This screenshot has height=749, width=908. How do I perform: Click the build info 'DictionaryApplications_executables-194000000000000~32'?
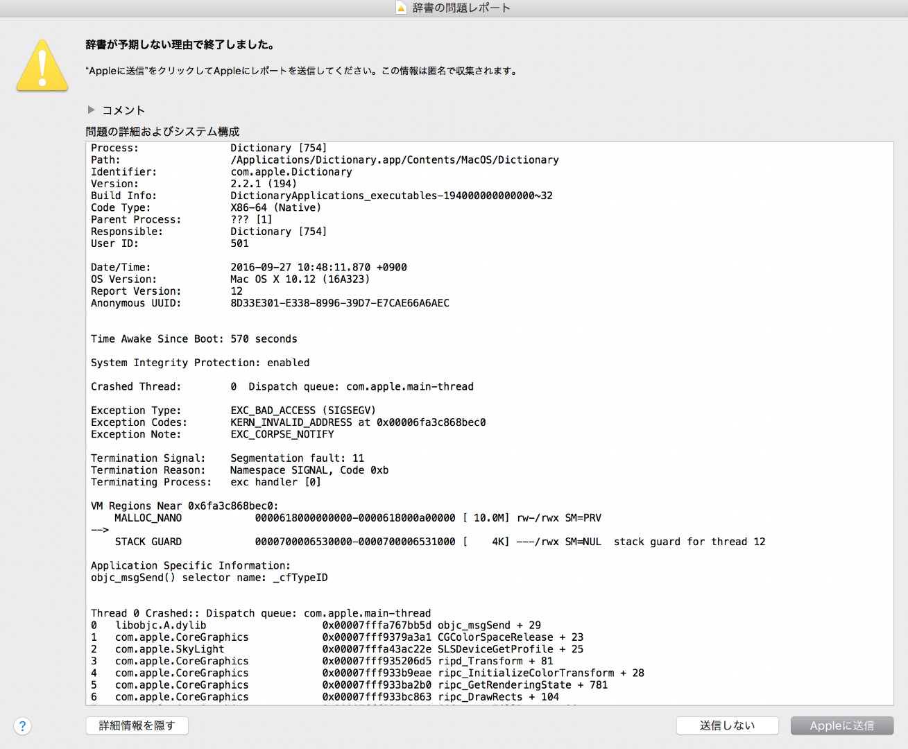pos(392,196)
